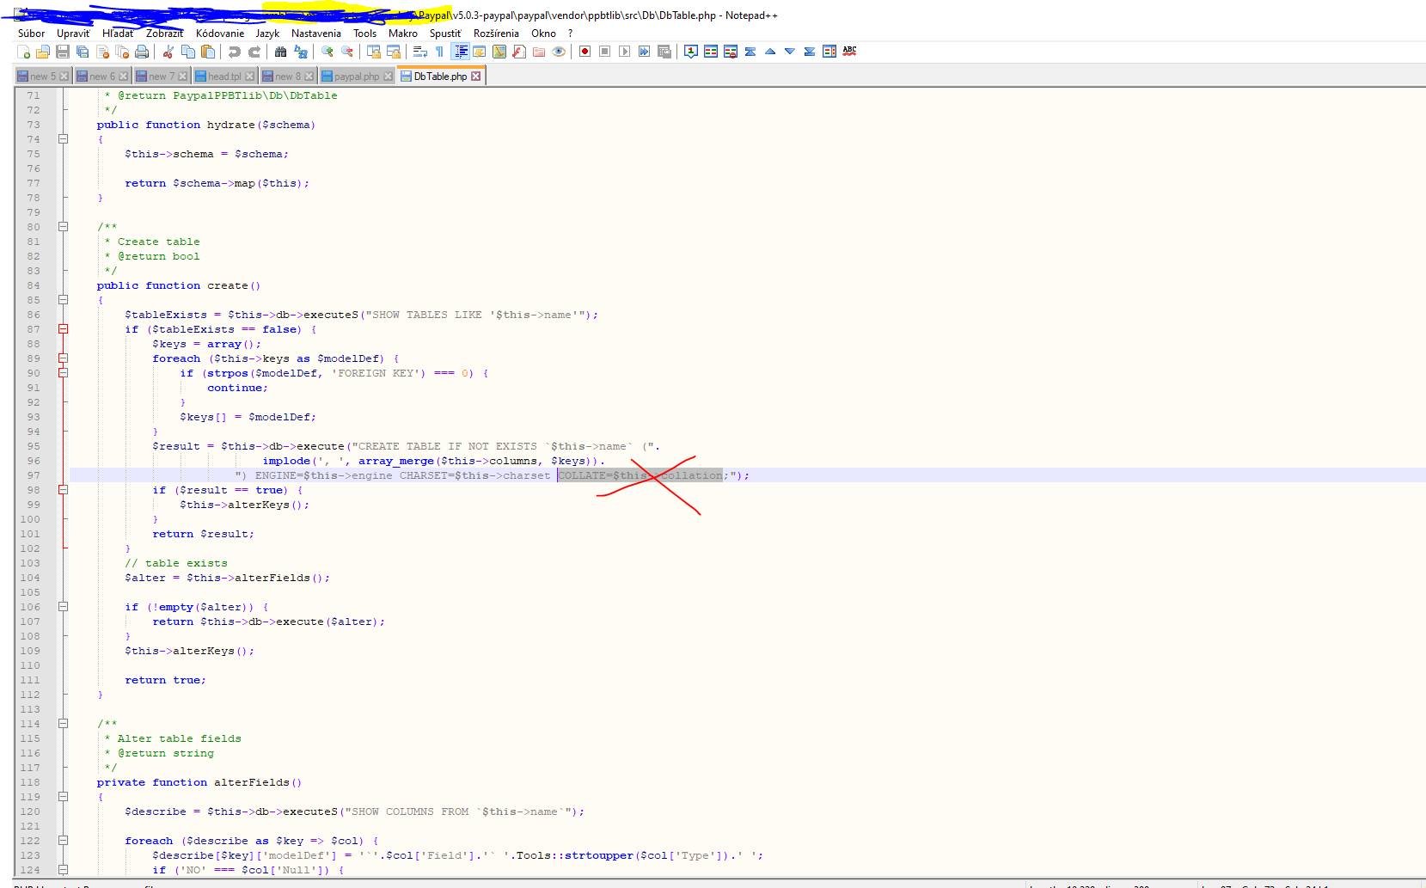Undo the last edit via toolbar
1426x888 pixels.
click(x=235, y=52)
